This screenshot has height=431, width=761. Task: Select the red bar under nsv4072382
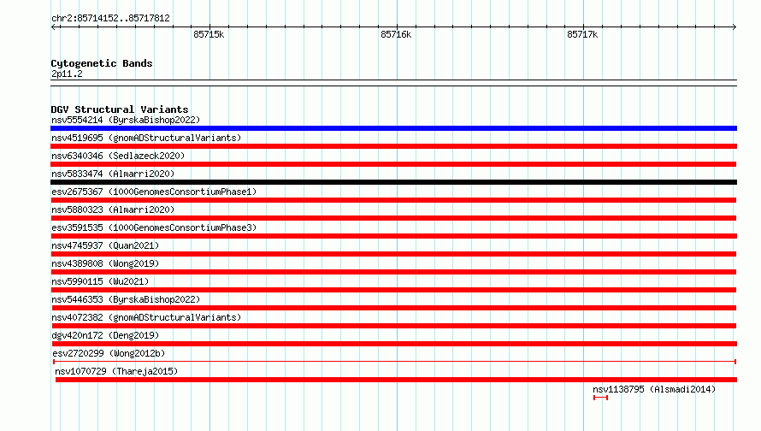[x=394, y=326]
